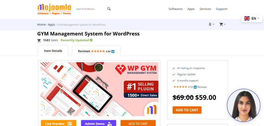Click the stars rating in the sidebar
Screen dimensions: 264x126
(180, 87)
